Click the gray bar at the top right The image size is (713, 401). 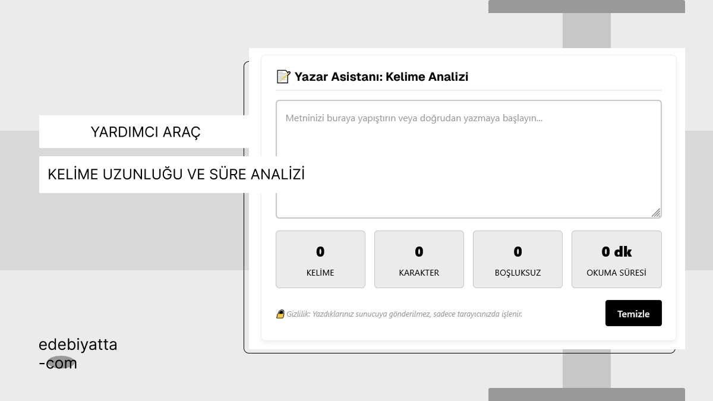click(586, 6)
